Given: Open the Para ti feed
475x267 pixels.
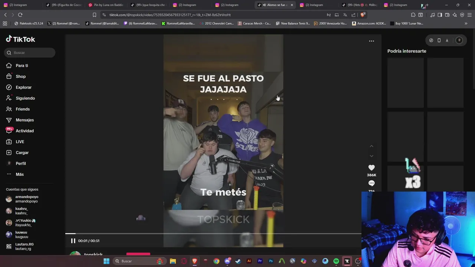Looking at the screenshot, I should click(17, 66).
